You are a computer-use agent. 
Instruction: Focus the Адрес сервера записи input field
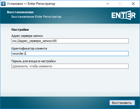[x=70, y=41]
